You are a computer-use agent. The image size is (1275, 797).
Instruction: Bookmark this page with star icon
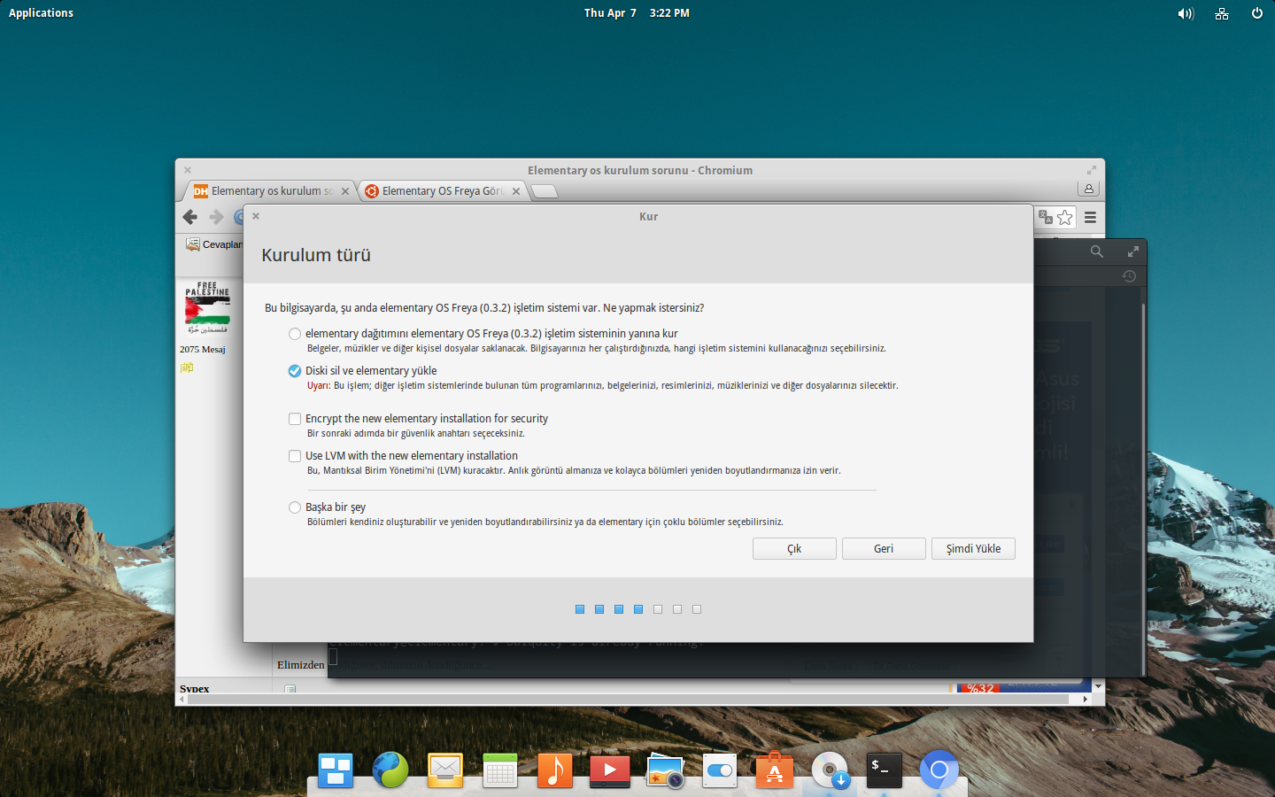click(1065, 217)
